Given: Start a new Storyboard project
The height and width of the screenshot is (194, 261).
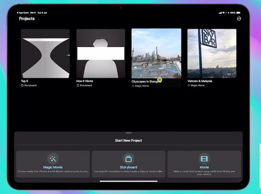Looking at the screenshot, I should coord(129,164).
